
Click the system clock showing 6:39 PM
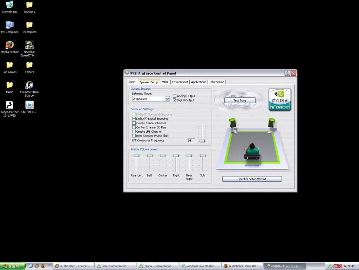349,266
